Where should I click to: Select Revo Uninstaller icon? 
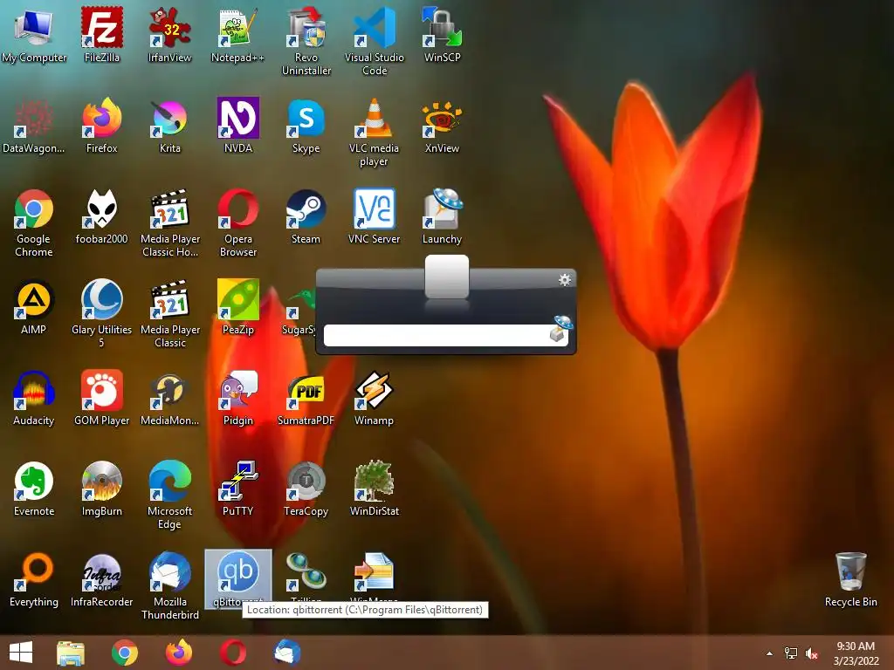click(306, 41)
